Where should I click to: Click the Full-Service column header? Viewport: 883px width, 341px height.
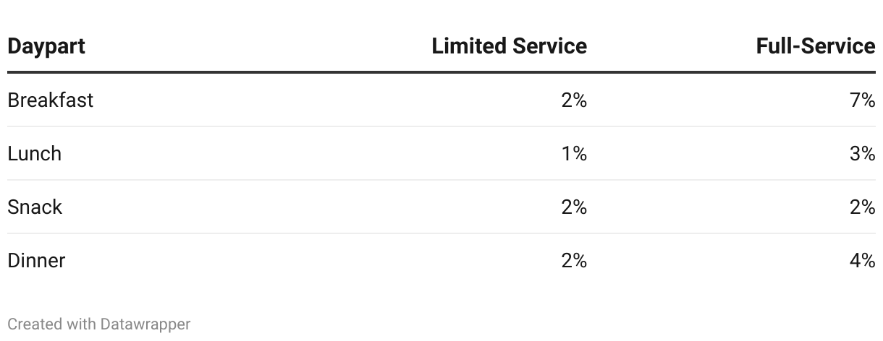(x=816, y=46)
